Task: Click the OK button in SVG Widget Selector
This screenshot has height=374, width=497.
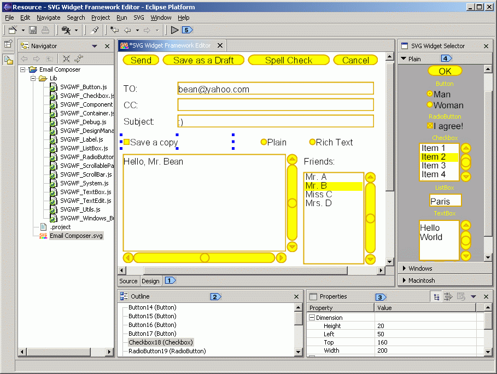Action: point(445,71)
